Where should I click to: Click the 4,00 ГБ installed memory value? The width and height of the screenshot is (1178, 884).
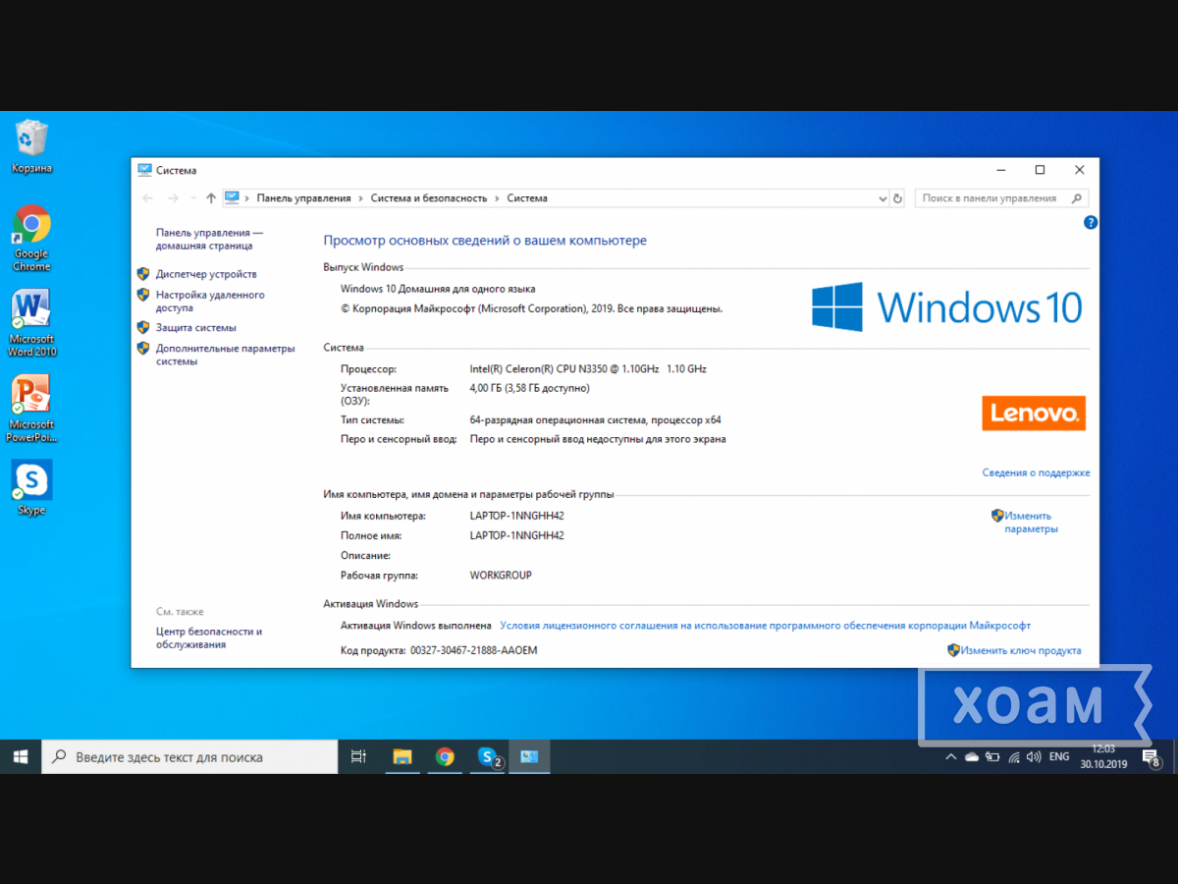(530, 388)
